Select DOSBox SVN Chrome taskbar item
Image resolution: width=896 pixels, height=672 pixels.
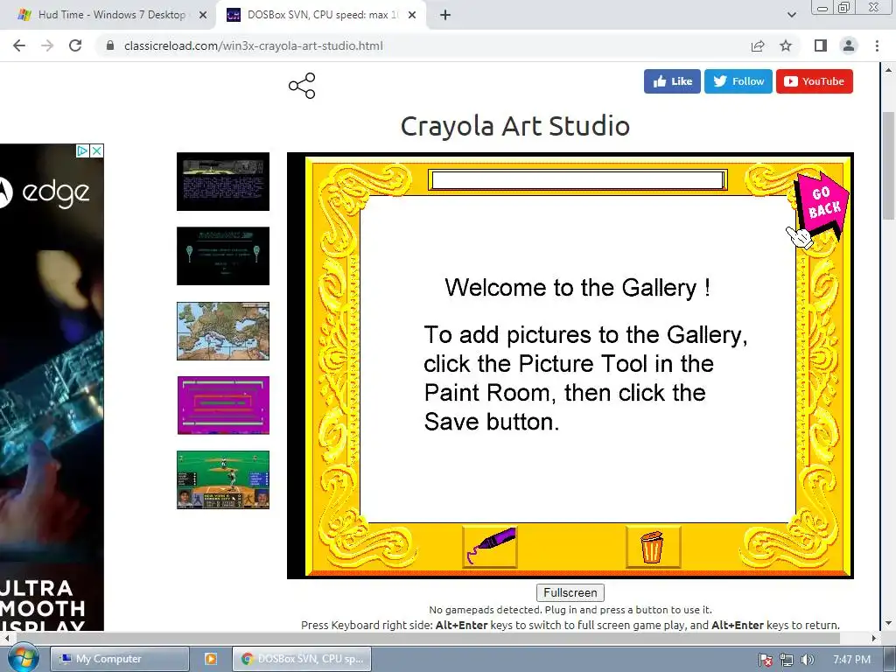[302, 659]
